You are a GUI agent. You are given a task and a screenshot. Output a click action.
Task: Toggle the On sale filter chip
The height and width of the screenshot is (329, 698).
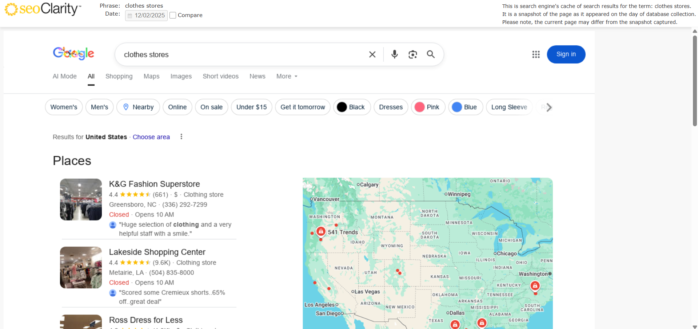click(211, 107)
